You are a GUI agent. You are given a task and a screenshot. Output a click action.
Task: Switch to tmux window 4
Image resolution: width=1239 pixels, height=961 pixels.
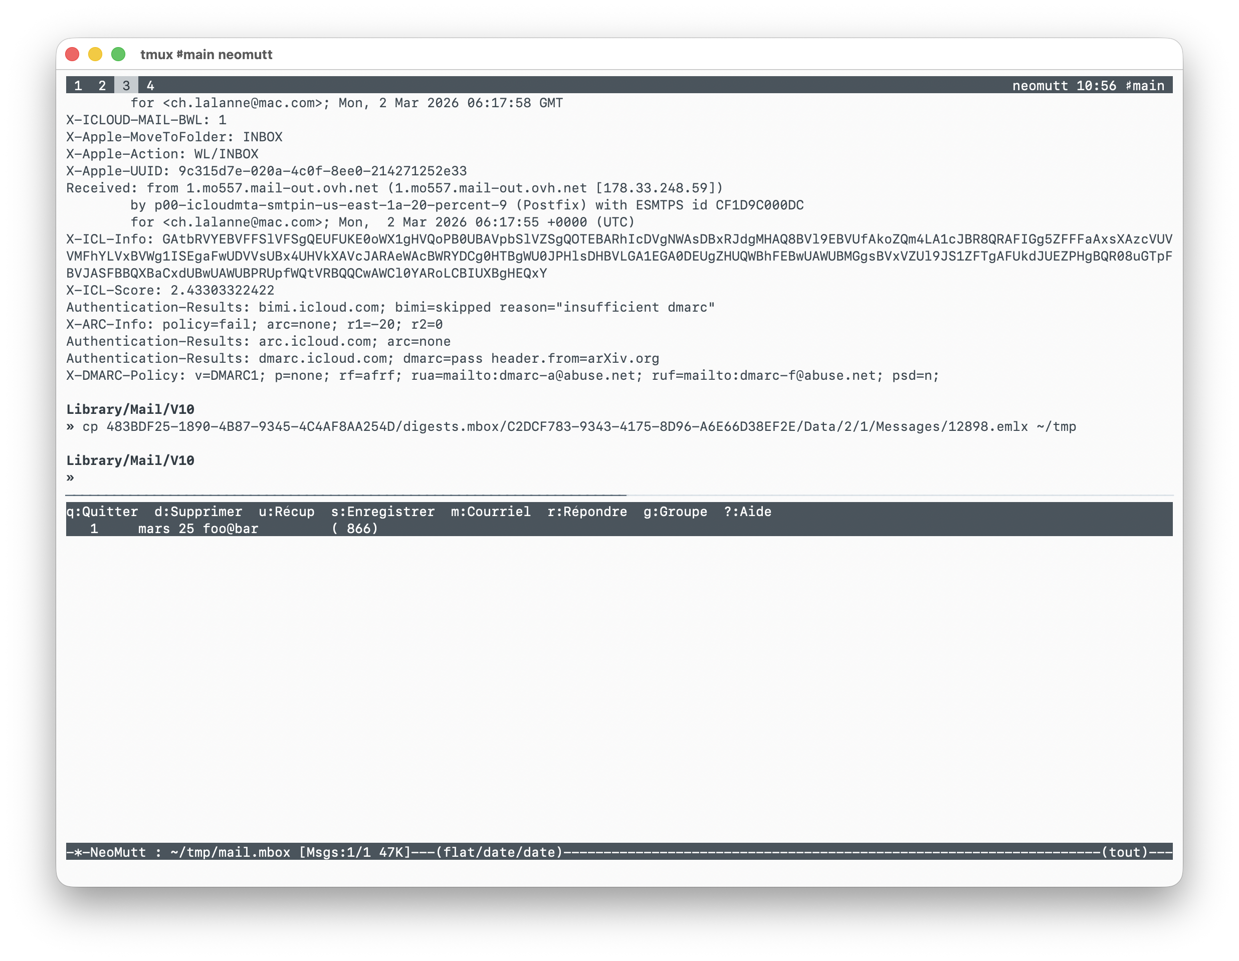(x=150, y=86)
